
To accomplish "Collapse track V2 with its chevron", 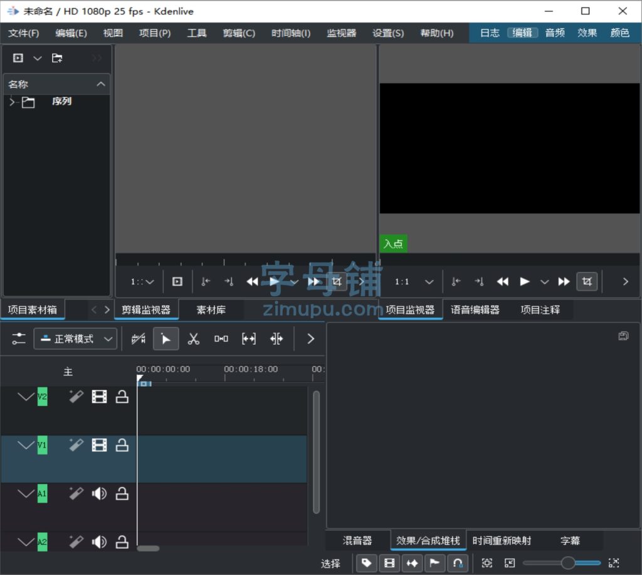I will [x=26, y=397].
